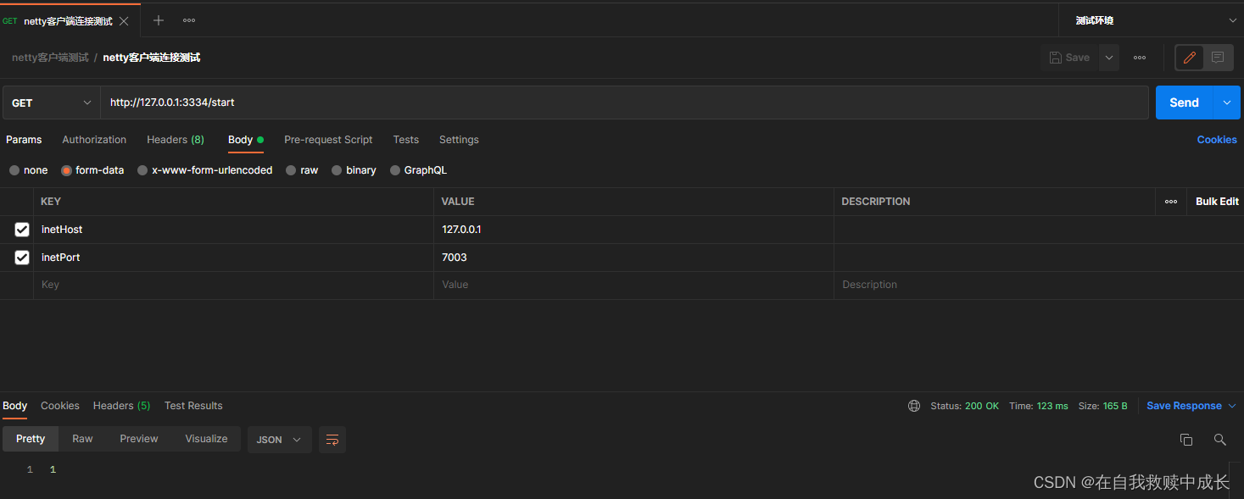
Task: Close the netty request tab
Action: coord(125,20)
